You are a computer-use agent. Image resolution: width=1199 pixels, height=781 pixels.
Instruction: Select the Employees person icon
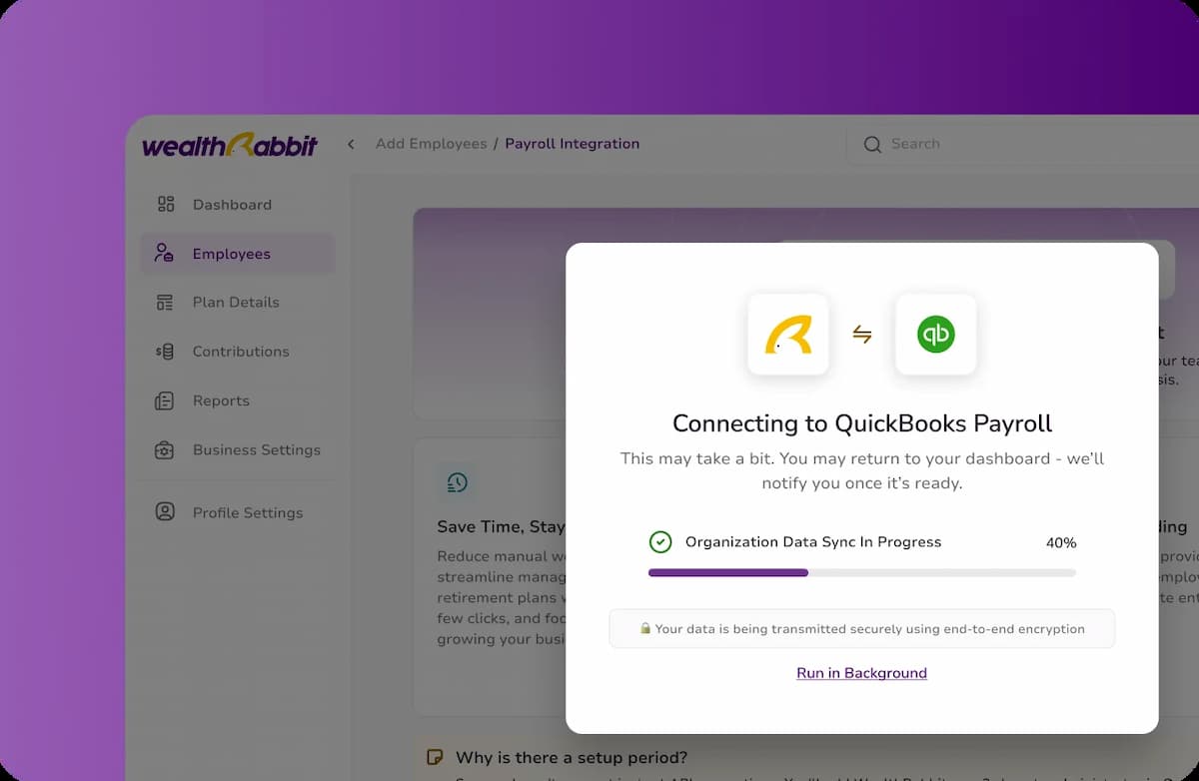[165, 253]
